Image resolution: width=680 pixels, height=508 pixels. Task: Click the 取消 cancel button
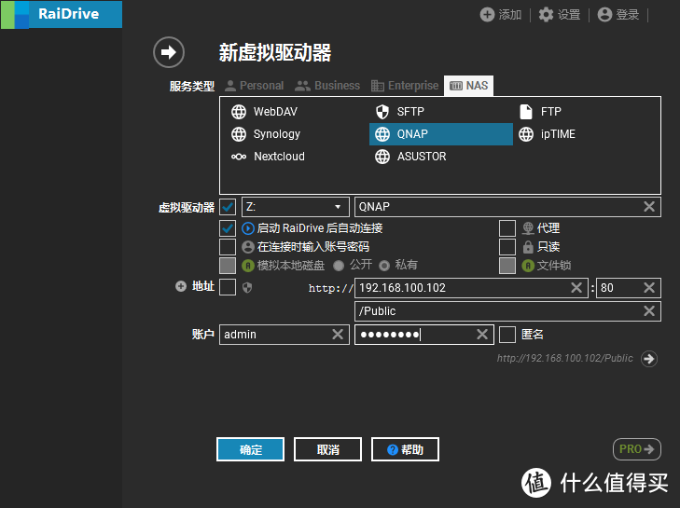coord(327,449)
